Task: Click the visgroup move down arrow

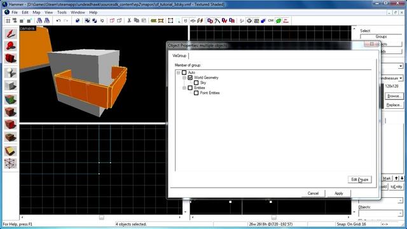Action: point(402,178)
